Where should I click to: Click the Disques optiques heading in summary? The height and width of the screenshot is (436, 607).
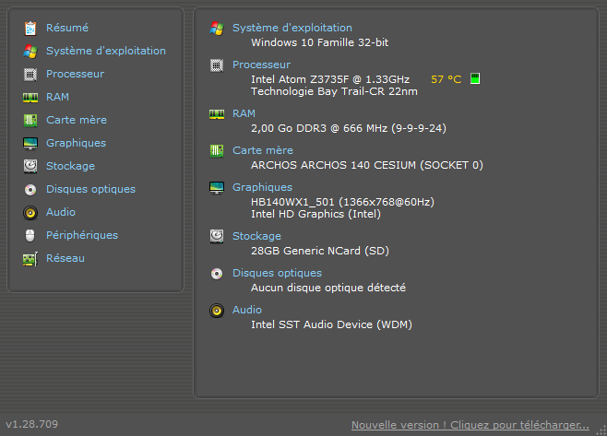(x=277, y=273)
